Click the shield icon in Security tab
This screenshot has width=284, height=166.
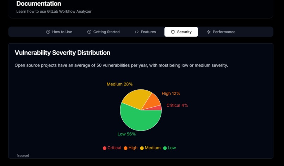(173, 32)
